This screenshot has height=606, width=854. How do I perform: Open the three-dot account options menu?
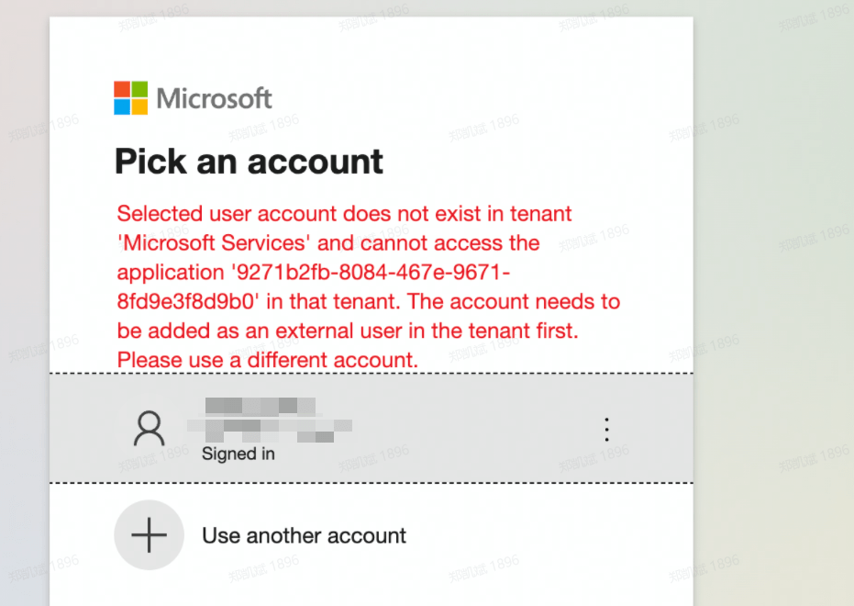coord(605,429)
